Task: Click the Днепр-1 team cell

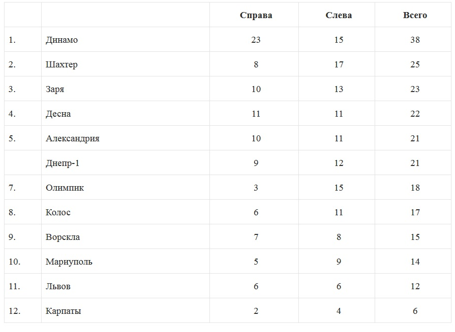Action: pyautogui.click(x=62, y=163)
